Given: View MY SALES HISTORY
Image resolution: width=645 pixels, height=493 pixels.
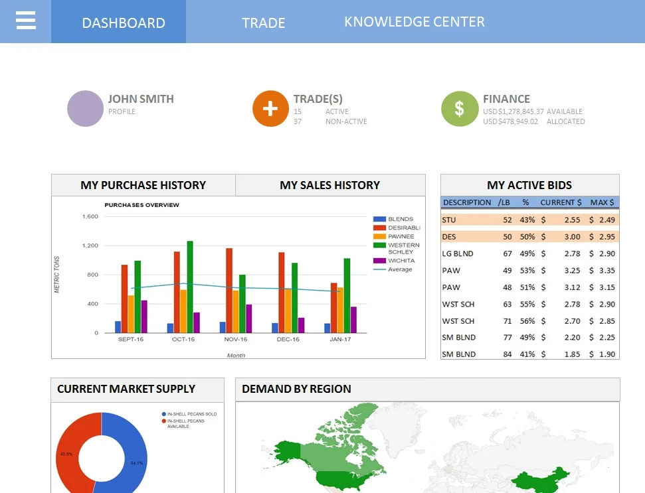Looking at the screenshot, I should (x=330, y=184).
